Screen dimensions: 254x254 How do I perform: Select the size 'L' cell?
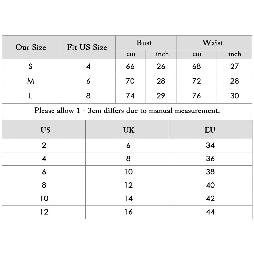[31, 96]
